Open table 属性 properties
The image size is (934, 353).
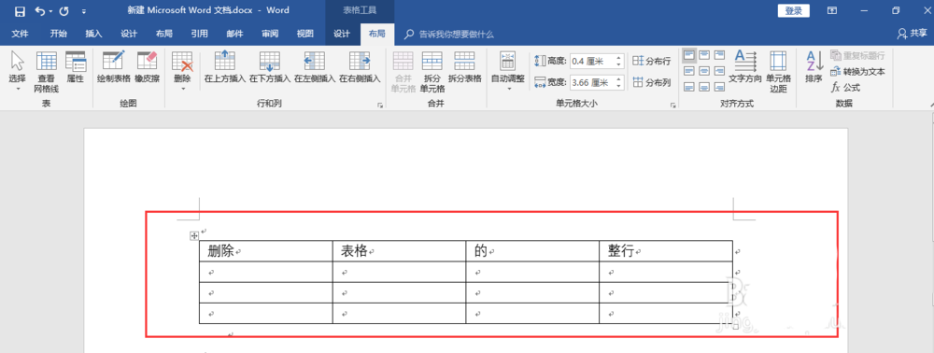(x=75, y=66)
